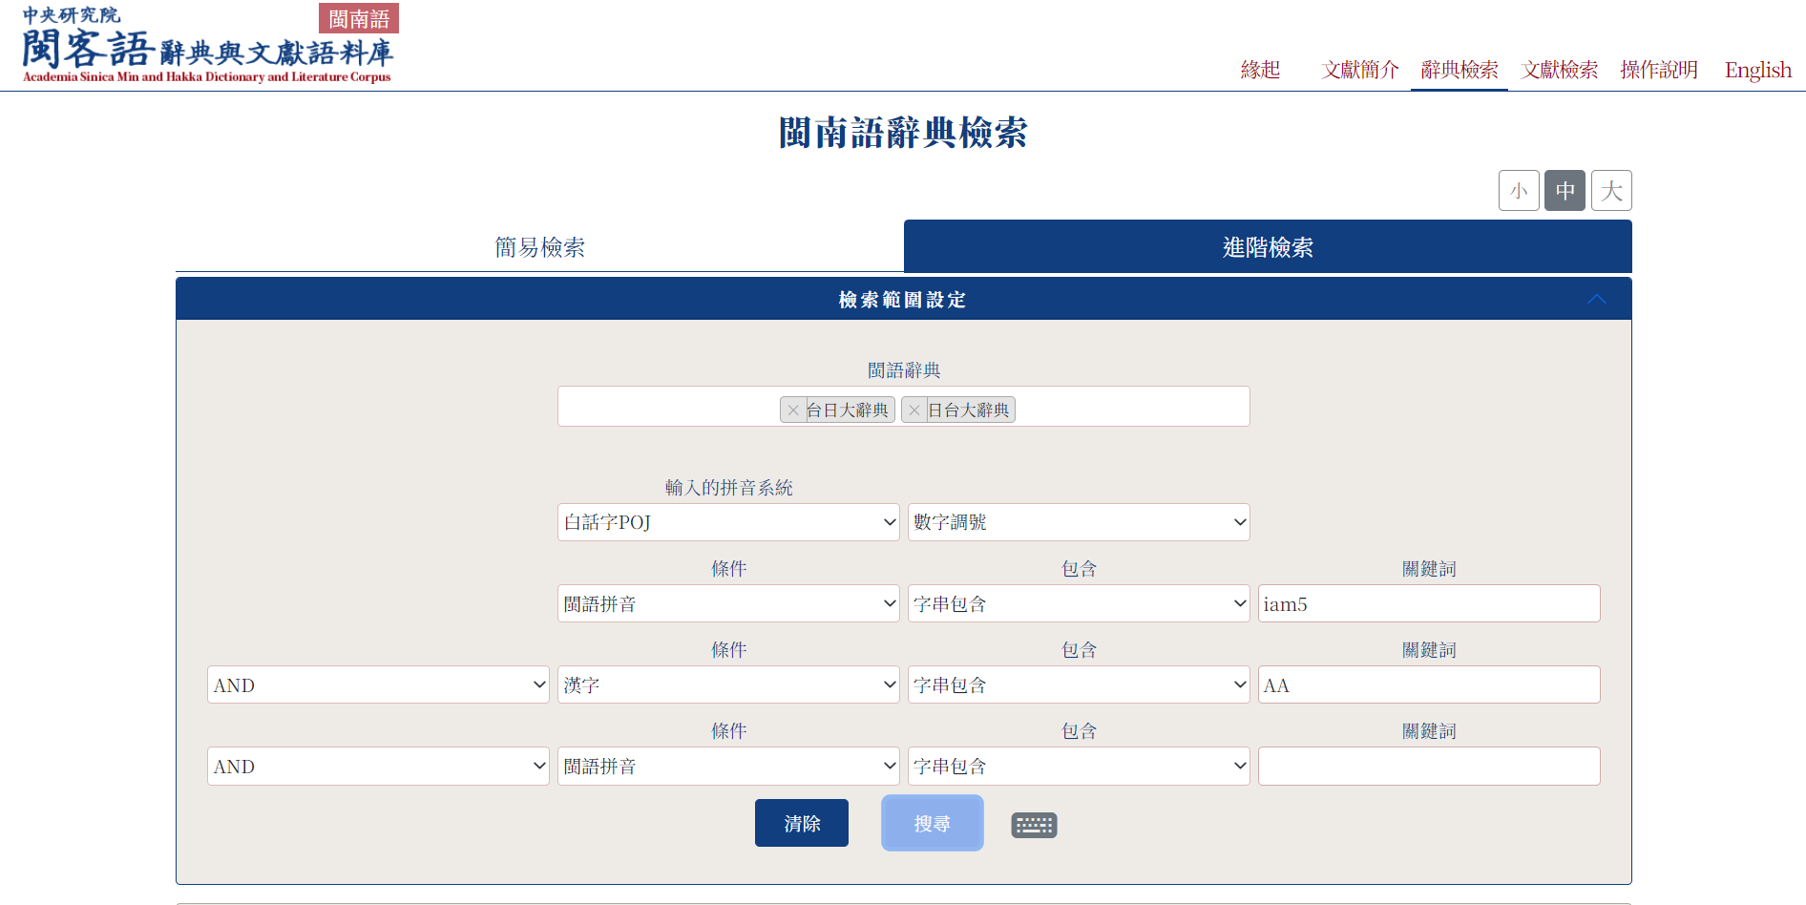Open 緣起 in the top navigation
The height and width of the screenshot is (905, 1806).
1260,70
